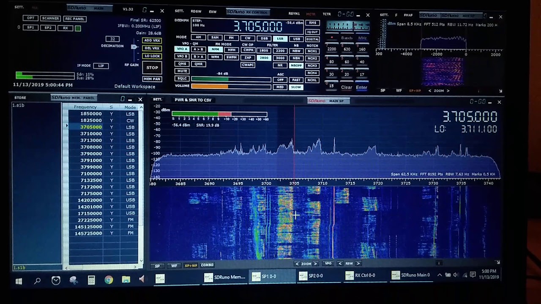Open the REC PANEL
The height and width of the screenshot is (304, 541).
75,19
